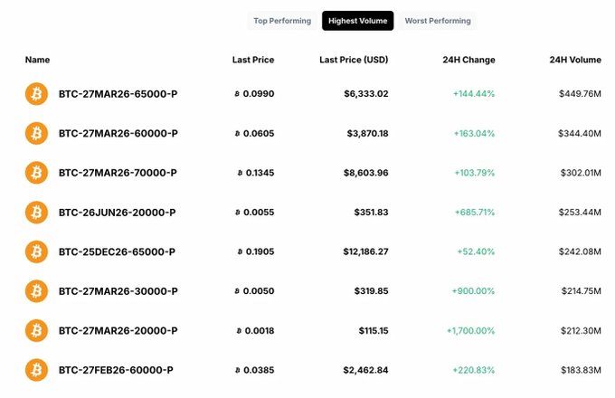Click Bitcoin icon beside BTC-27FEB26-60000-P
Image resolution: width=615 pixels, height=398 pixels.
tap(36, 370)
